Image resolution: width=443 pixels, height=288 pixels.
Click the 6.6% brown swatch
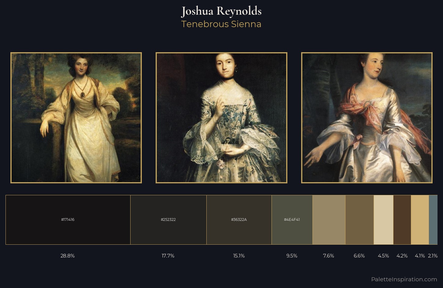[x=360, y=220]
